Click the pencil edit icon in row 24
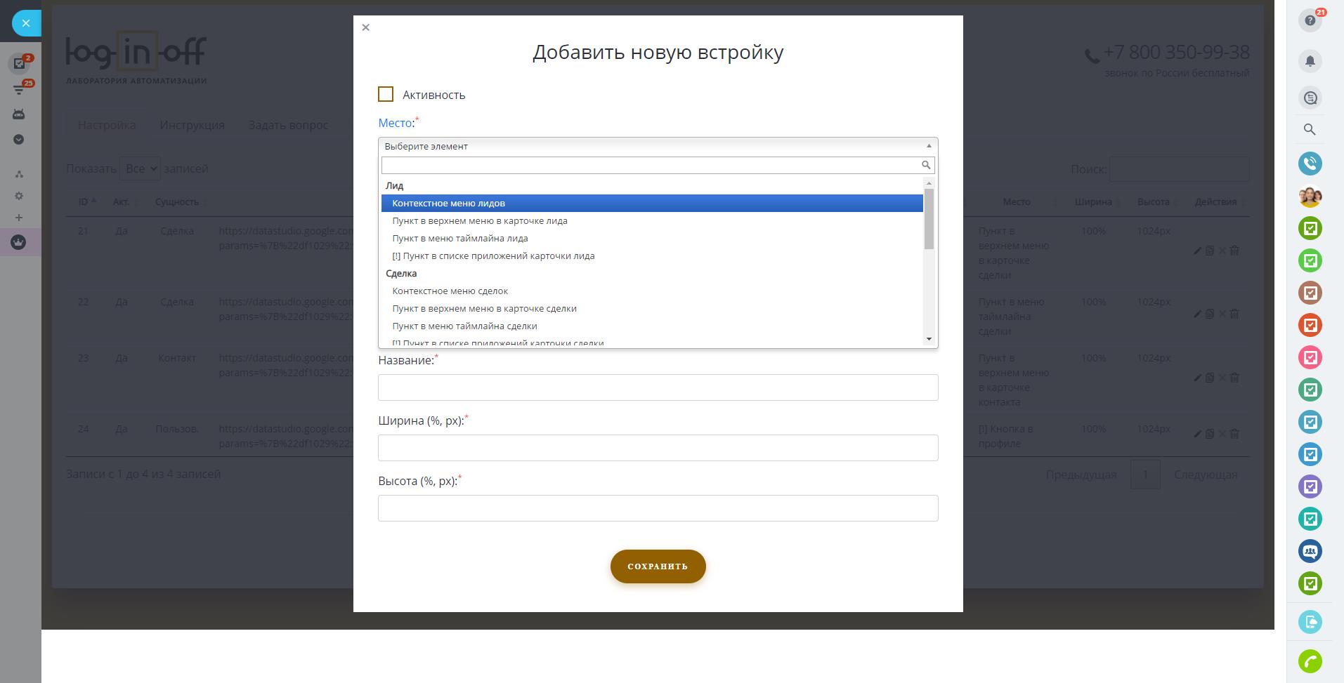This screenshot has width=1344, height=683. pyautogui.click(x=1197, y=435)
